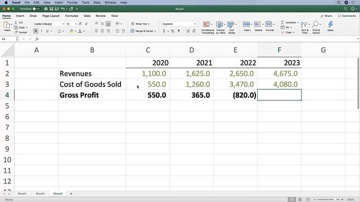This screenshot has height=202, width=360.
Task: Expand the formula bar
Action: pyautogui.click(x=358, y=39)
